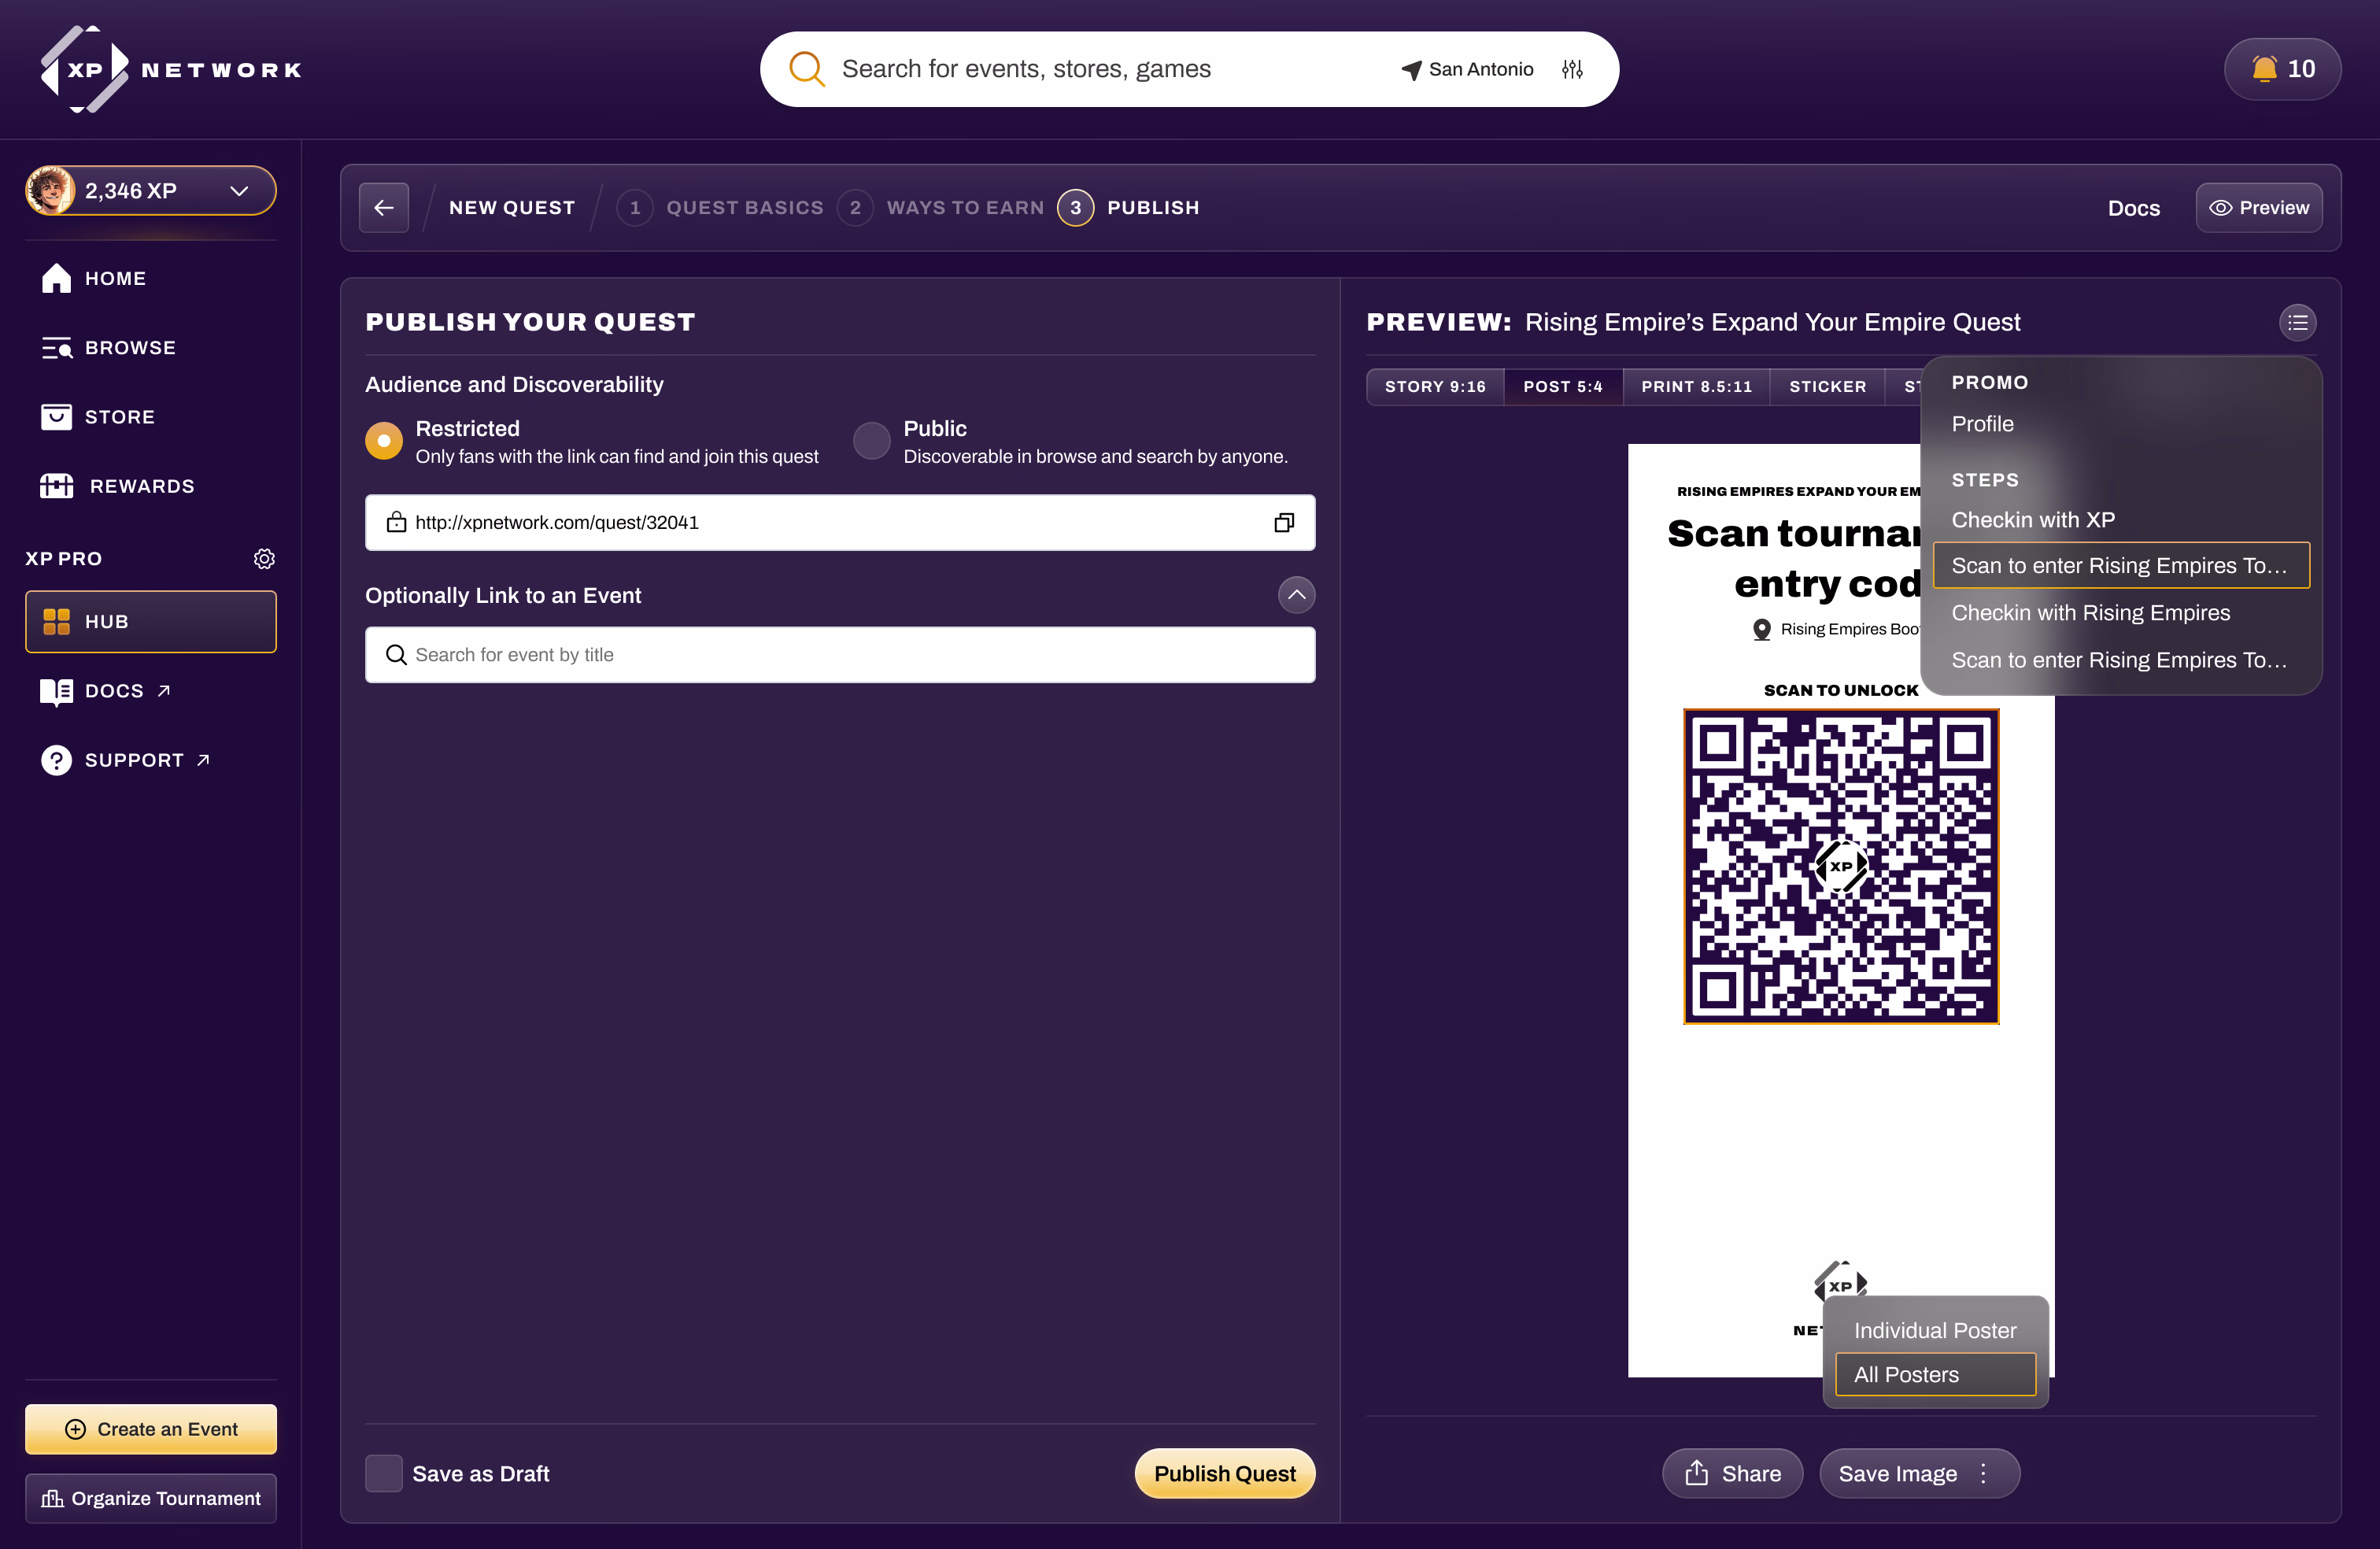Click the user avatar picture
This screenshot has width=2380, height=1549.
[50, 190]
